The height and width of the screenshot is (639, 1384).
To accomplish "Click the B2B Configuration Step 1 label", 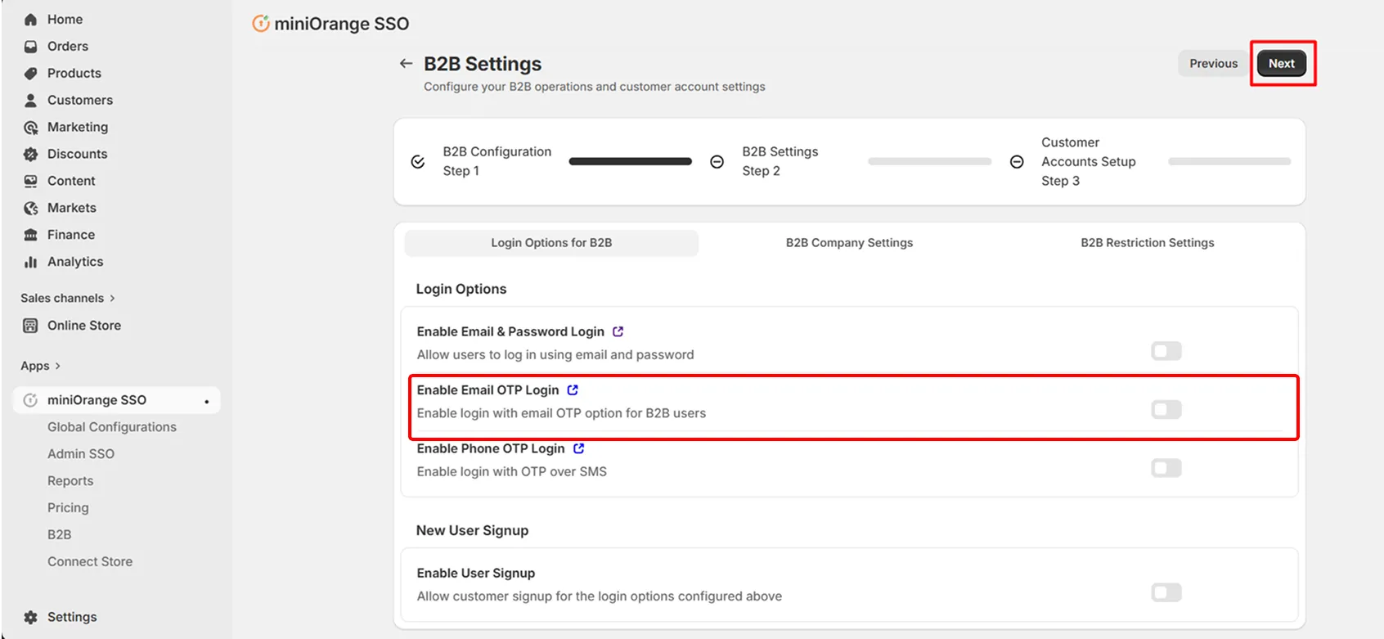I will (497, 161).
